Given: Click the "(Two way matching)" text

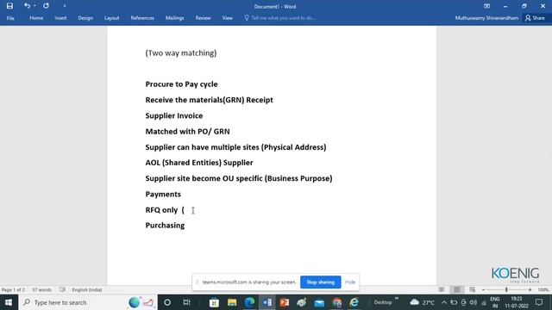Looking at the screenshot, I should (x=181, y=53).
